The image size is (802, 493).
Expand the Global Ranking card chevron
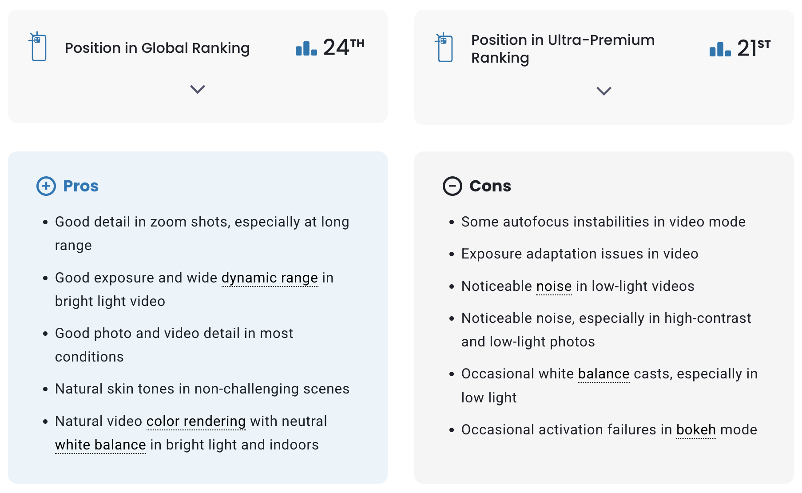(x=198, y=89)
